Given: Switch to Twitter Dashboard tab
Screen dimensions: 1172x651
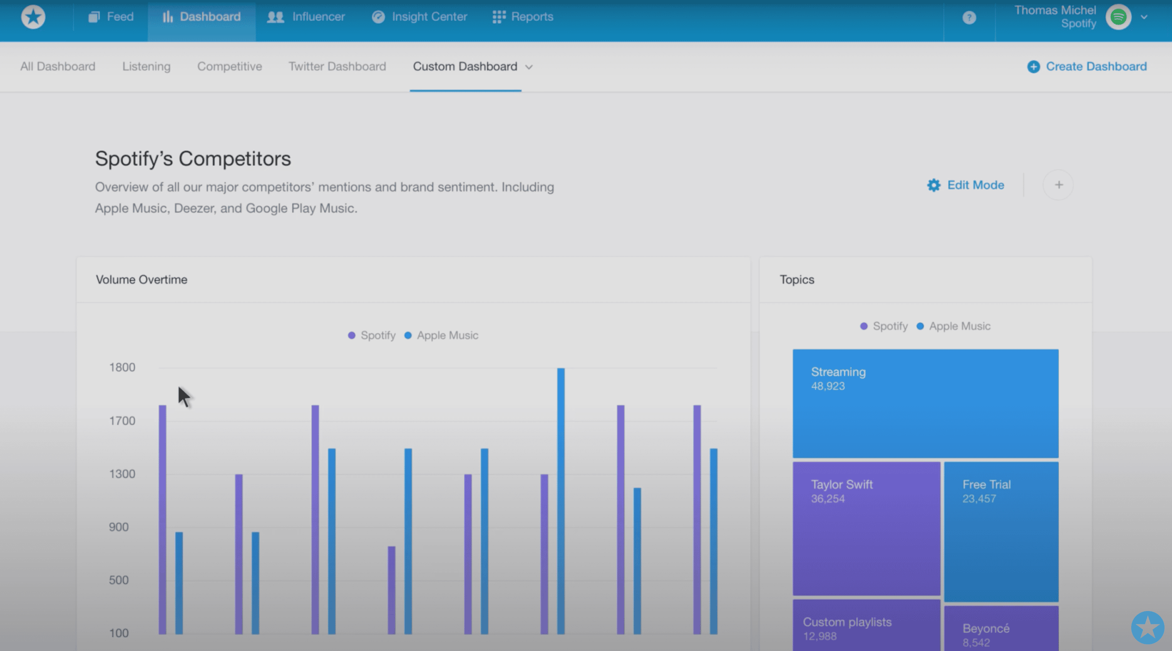Looking at the screenshot, I should [337, 67].
